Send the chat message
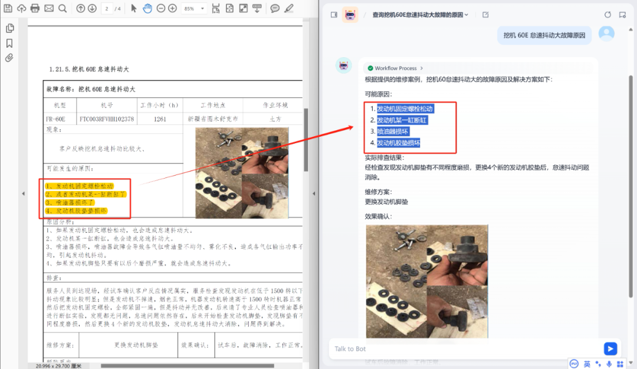The height and width of the screenshot is (369, 637). point(610,349)
